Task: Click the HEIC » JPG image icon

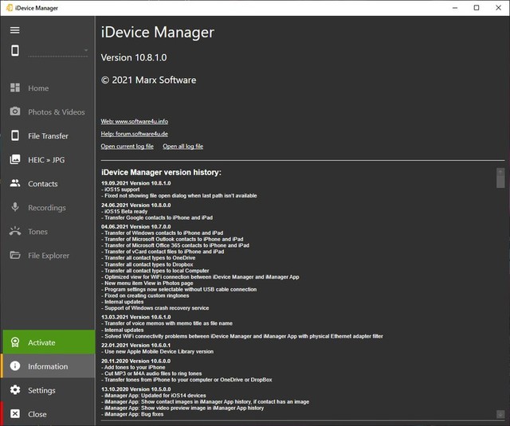Action: pos(14,160)
